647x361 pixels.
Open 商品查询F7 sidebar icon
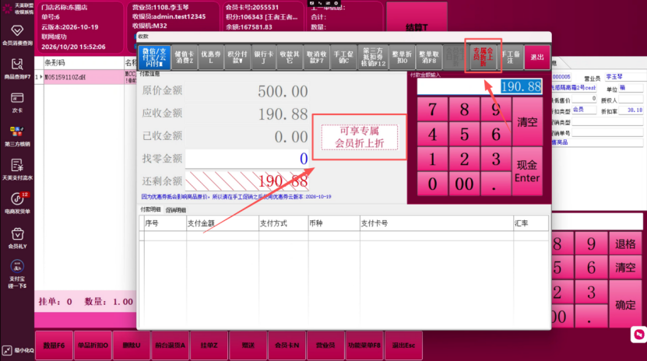(x=17, y=68)
